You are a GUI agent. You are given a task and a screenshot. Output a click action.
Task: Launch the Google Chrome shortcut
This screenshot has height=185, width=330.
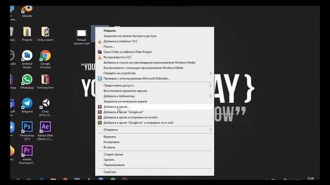coord(45,60)
